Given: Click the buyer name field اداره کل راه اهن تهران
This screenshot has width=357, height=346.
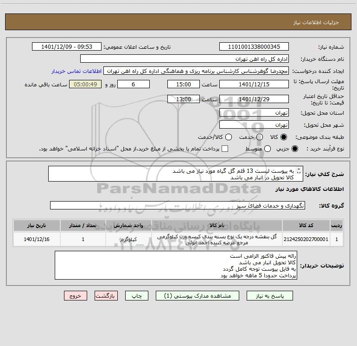Looking at the screenshot, I should [185, 59].
